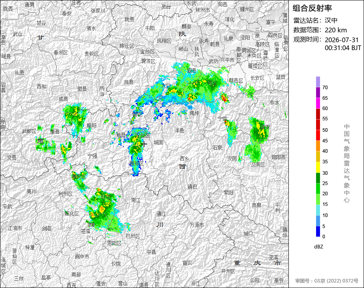This screenshot has width=364, height=288.
Task: Click the 蓝田 label
Action: [x=281, y=77]
